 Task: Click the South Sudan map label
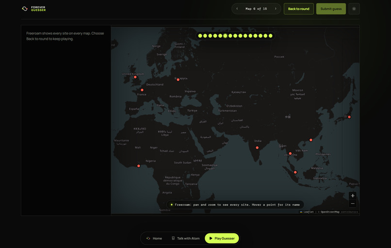[182, 163]
